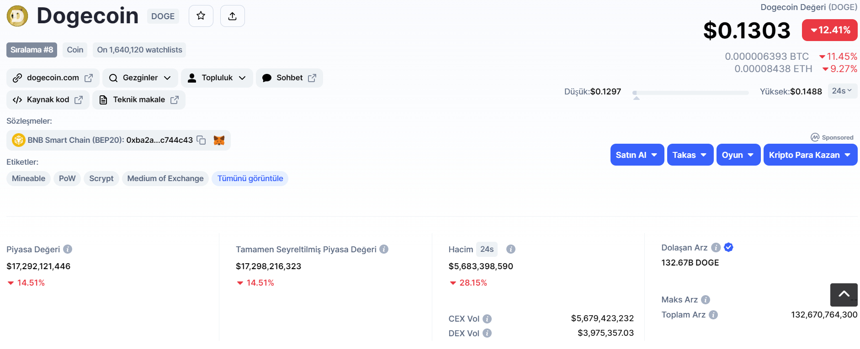Open the Oyun dropdown

738,155
